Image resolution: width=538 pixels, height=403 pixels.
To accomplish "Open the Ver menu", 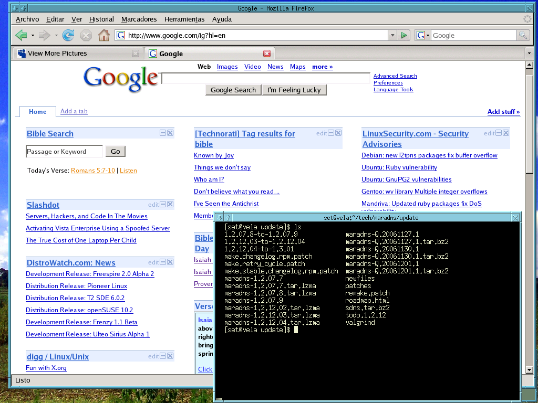I will pos(77,19).
